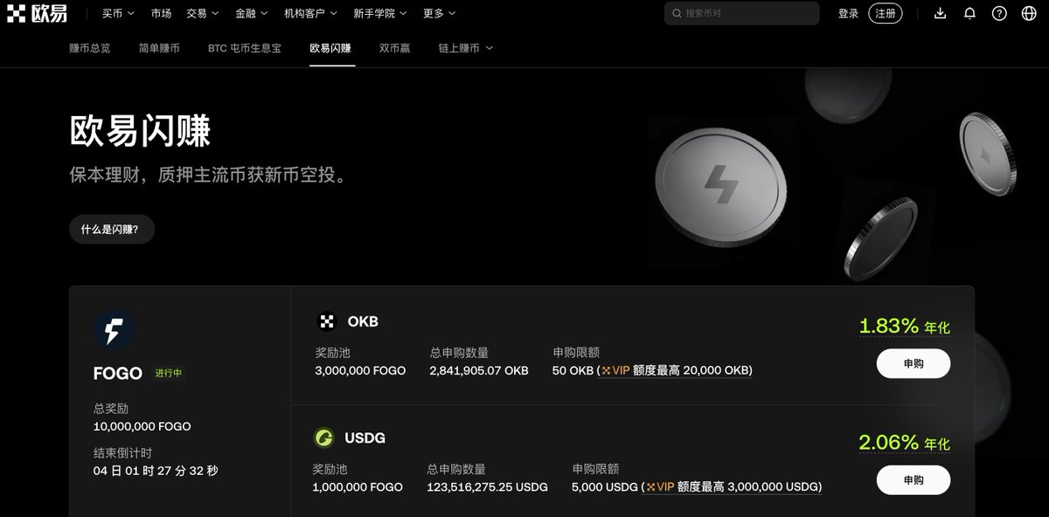Expand the 交易 dropdown menu
This screenshot has width=1049, height=517.
click(202, 13)
